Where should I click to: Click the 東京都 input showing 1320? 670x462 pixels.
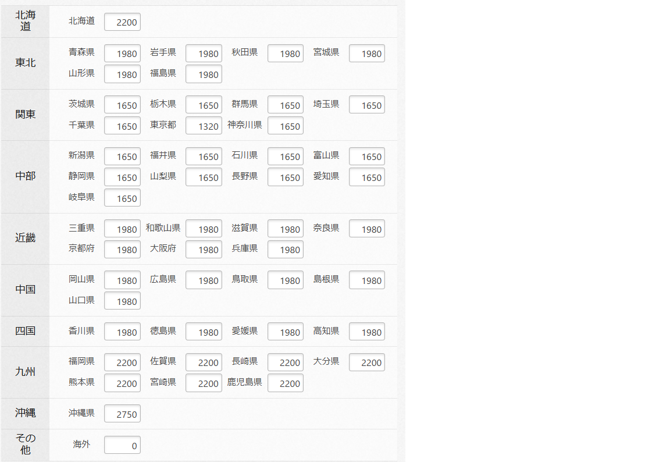point(204,126)
